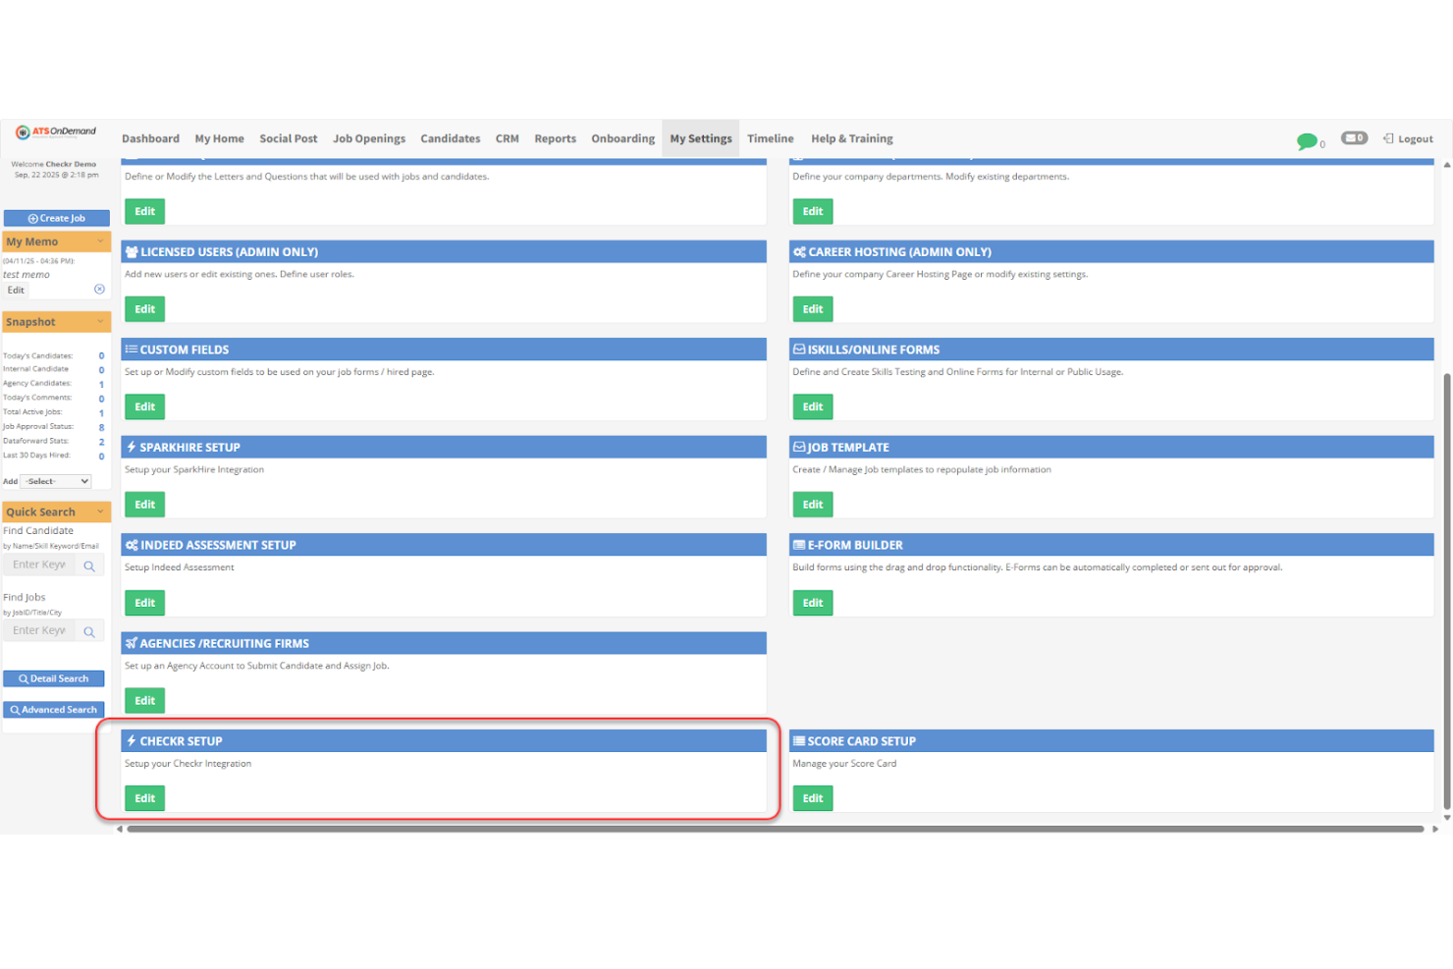Viewport: 1453px width, 969px height.
Task: Click Edit under Checkr Setup
Action: pos(144,798)
